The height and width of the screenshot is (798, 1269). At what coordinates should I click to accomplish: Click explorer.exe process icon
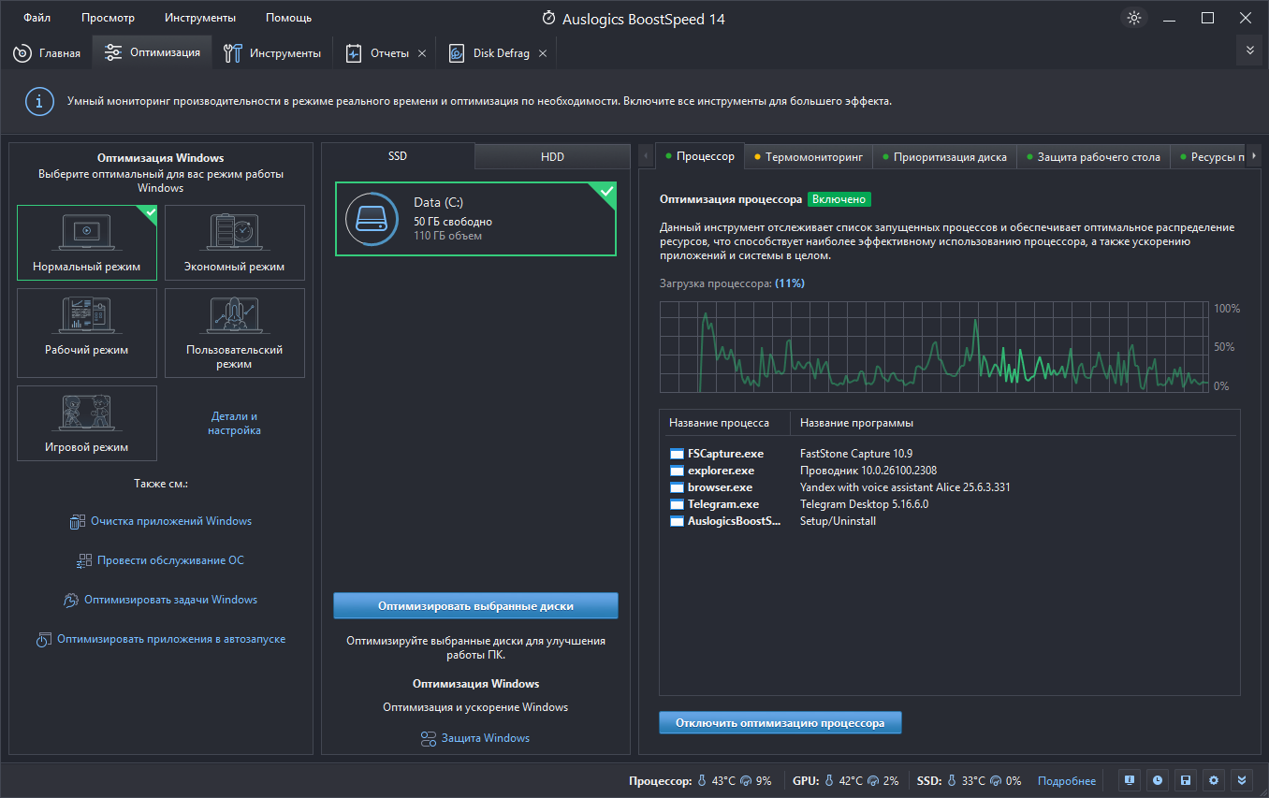[x=677, y=471]
